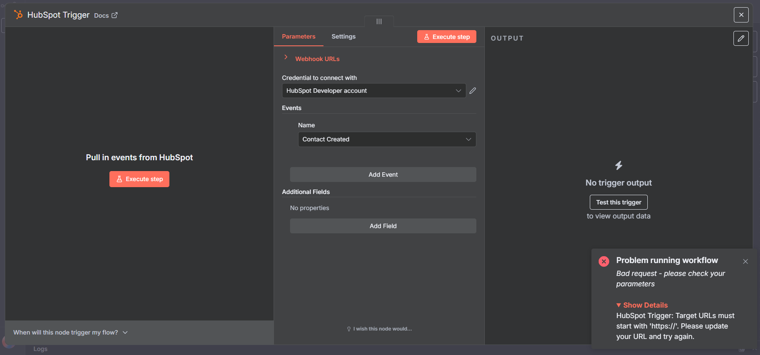760x355 pixels.
Task: Select the Parameters tab
Action: [299, 37]
